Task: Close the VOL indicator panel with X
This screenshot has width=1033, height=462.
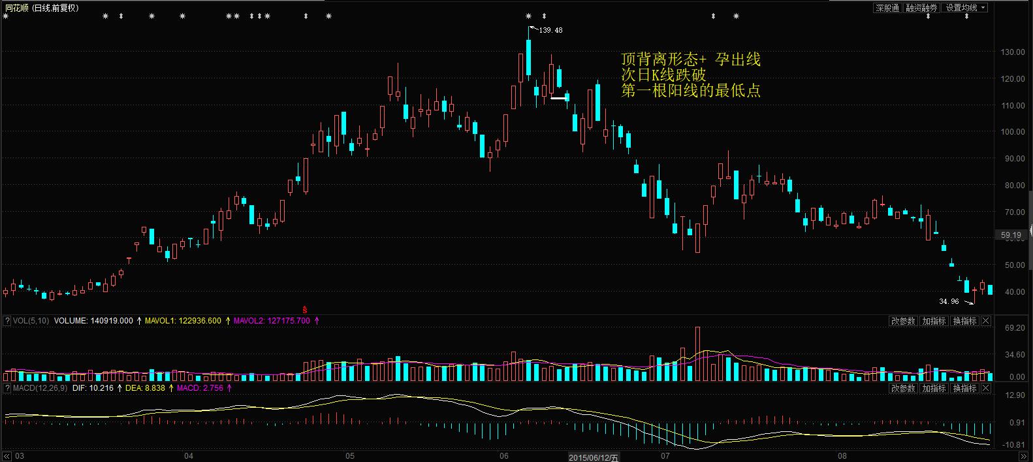Action: point(986,321)
